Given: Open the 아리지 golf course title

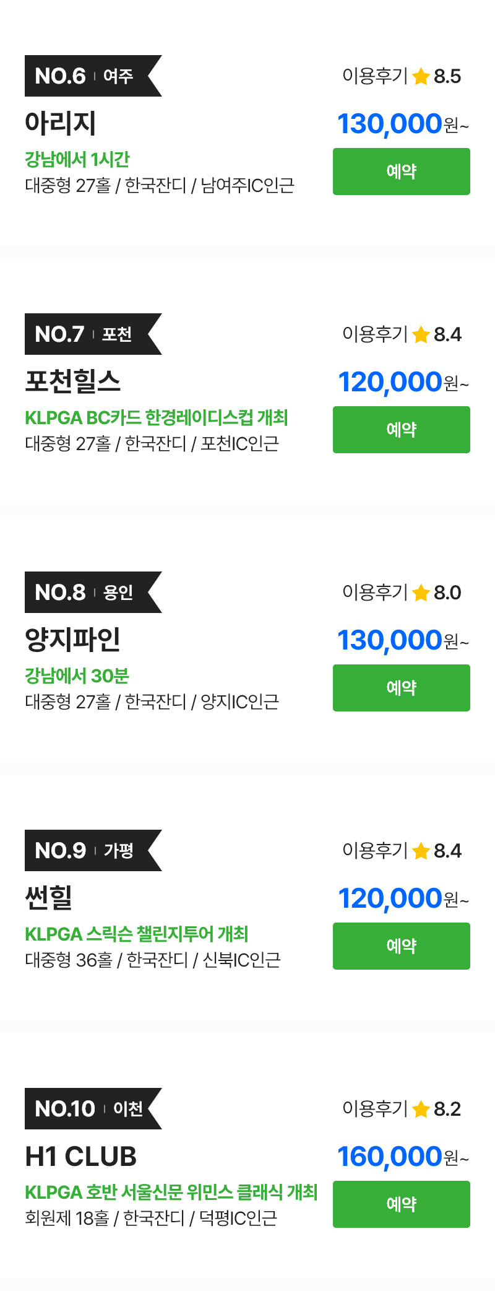Looking at the screenshot, I should [x=60, y=123].
